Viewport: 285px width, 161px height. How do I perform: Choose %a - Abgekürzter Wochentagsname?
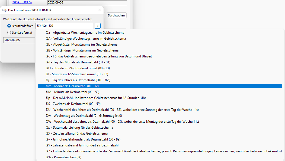[160, 33]
